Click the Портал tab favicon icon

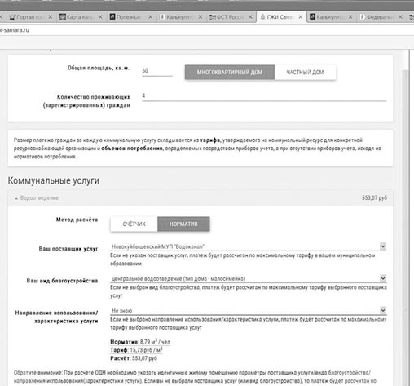point(13,17)
